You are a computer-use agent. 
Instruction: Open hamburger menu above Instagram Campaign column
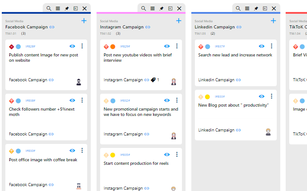[x=153, y=8]
